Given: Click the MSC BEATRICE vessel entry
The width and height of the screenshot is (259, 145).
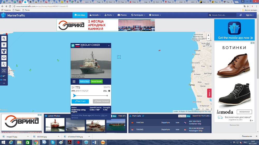Looking at the screenshot, I should click(x=195, y=123).
